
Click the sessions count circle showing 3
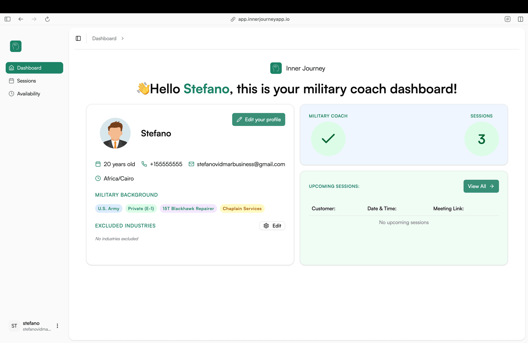coord(481,139)
